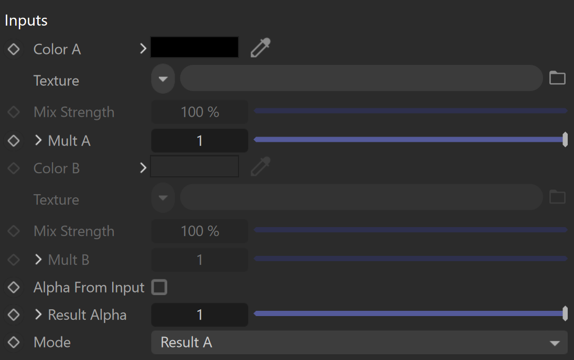Open folder browser for Color A texture
Image resolution: width=574 pixels, height=360 pixels.
pos(557,78)
